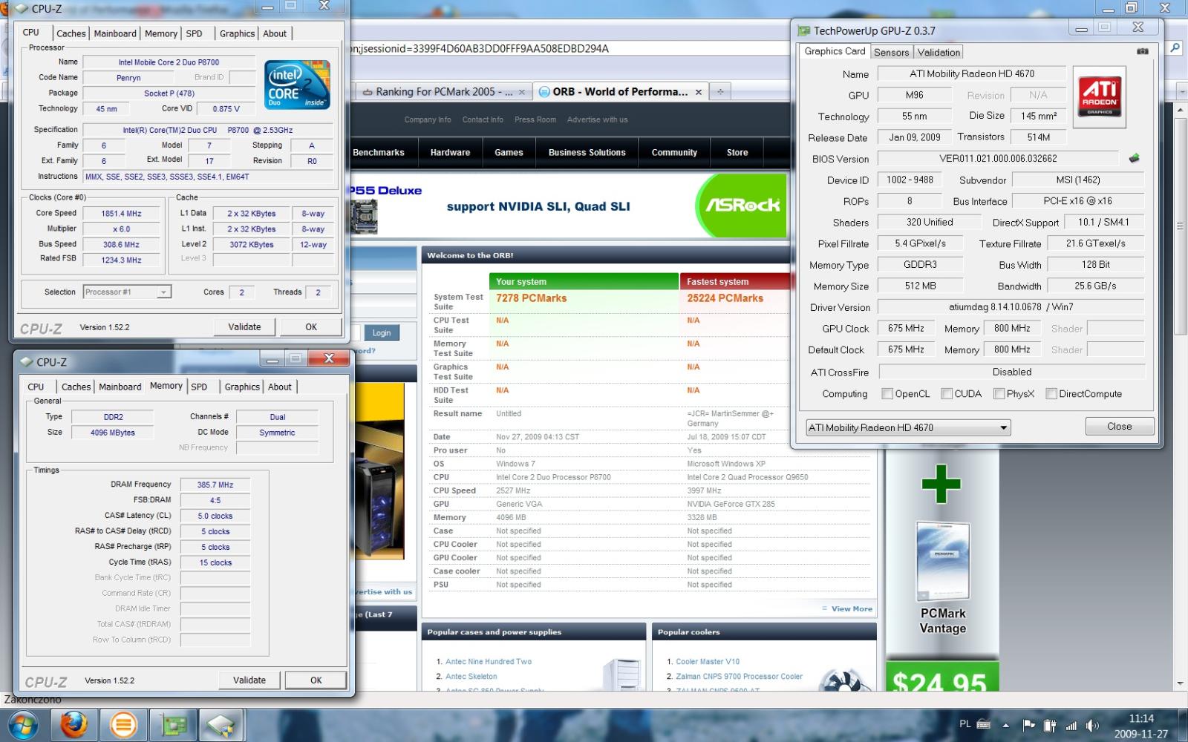
Task: Enable the CUDA checkbox in GPU-Z
Action: coord(947,394)
